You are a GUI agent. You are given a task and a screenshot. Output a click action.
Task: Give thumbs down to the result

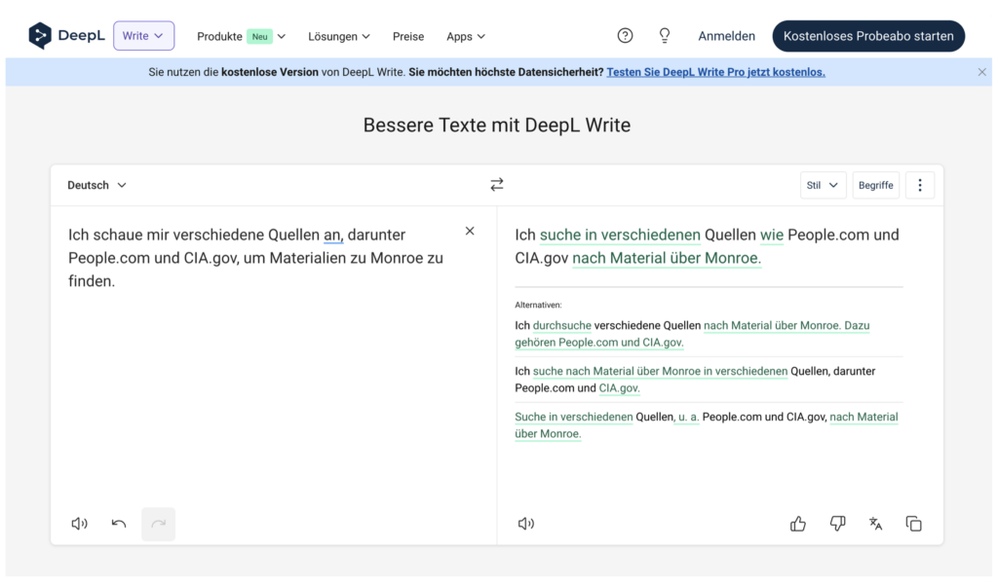(837, 524)
